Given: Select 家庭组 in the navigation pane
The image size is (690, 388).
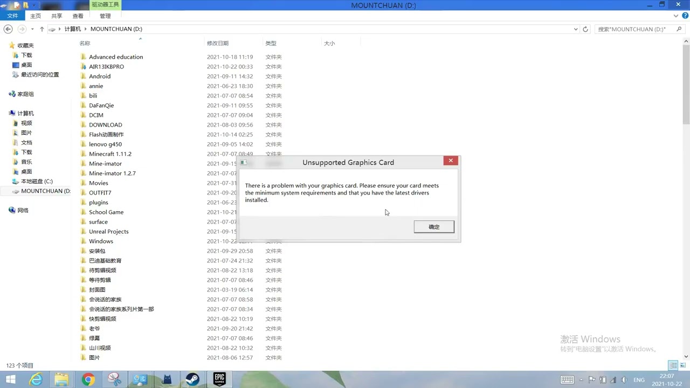Looking at the screenshot, I should click(25, 94).
